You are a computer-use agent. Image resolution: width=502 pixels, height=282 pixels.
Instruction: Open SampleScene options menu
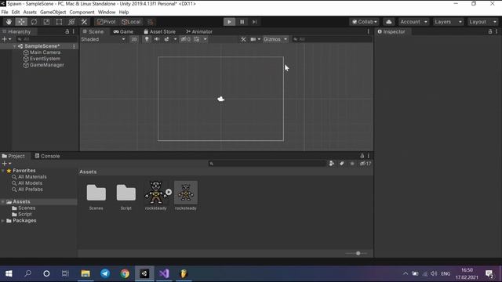coord(74,46)
